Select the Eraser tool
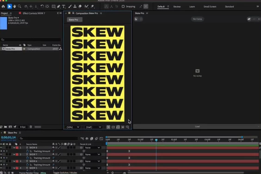261x174 pixels. [80, 6]
